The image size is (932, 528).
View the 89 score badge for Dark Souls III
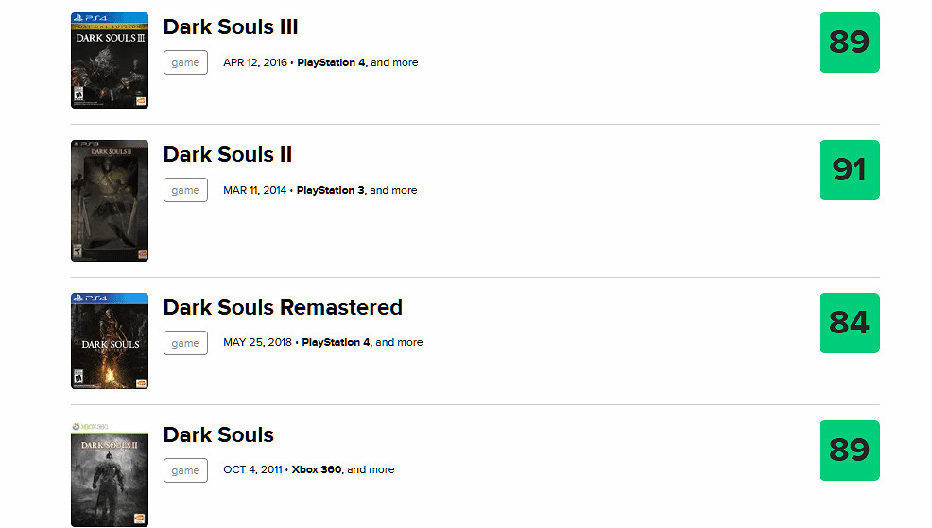pos(849,43)
